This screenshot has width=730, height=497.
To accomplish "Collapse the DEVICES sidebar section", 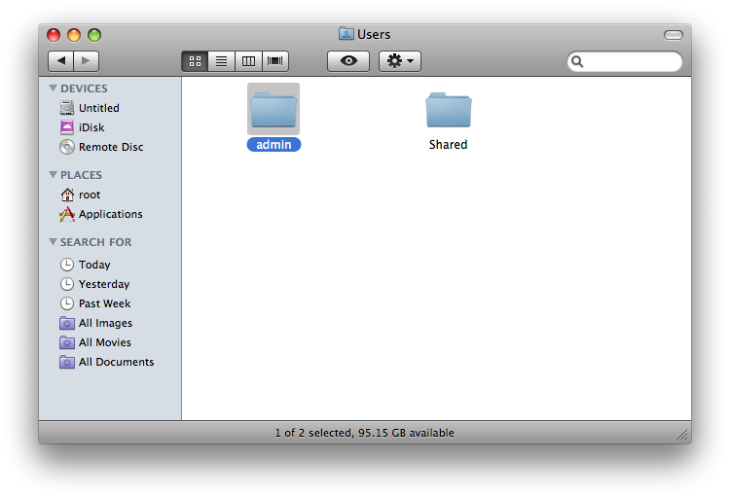I will 53,89.
